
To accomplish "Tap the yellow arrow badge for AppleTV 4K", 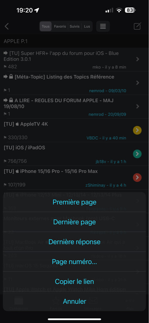I will pos(137,130).
